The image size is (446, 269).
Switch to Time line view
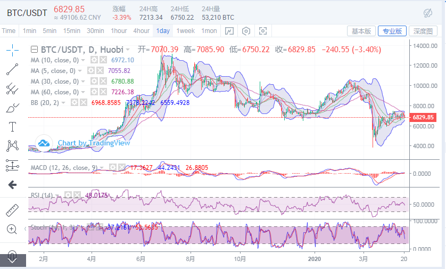[9, 31]
